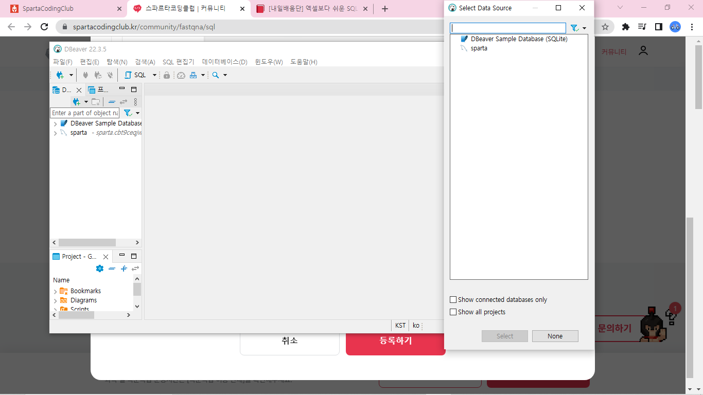Open project settings gear icon in Project panel
This screenshot has width=703, height=395.
(100, 268)
